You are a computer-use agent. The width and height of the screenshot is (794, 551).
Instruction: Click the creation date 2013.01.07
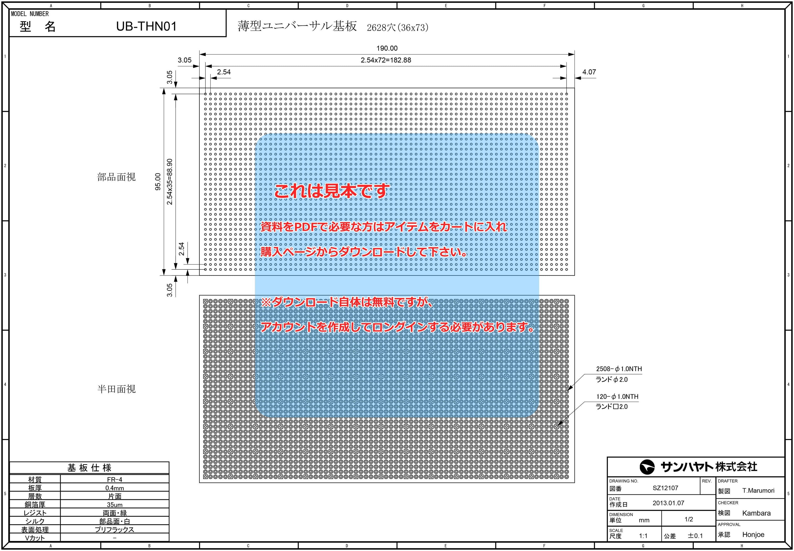coord(668,503)
